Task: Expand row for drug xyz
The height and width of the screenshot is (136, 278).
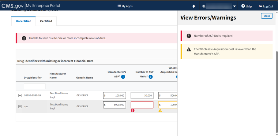Action: click(20, 107)
